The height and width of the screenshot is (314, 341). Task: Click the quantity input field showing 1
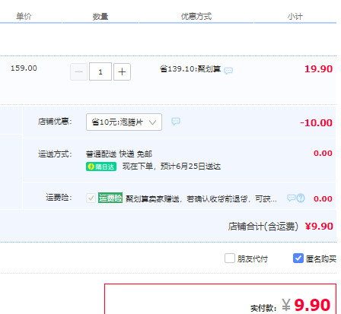click(x=100, y=72)
